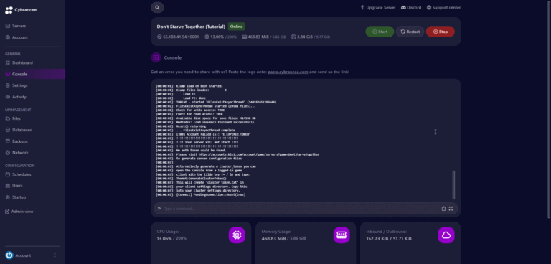
Task: Click the CPU Usage chip icon
Action: coord(237,235)
